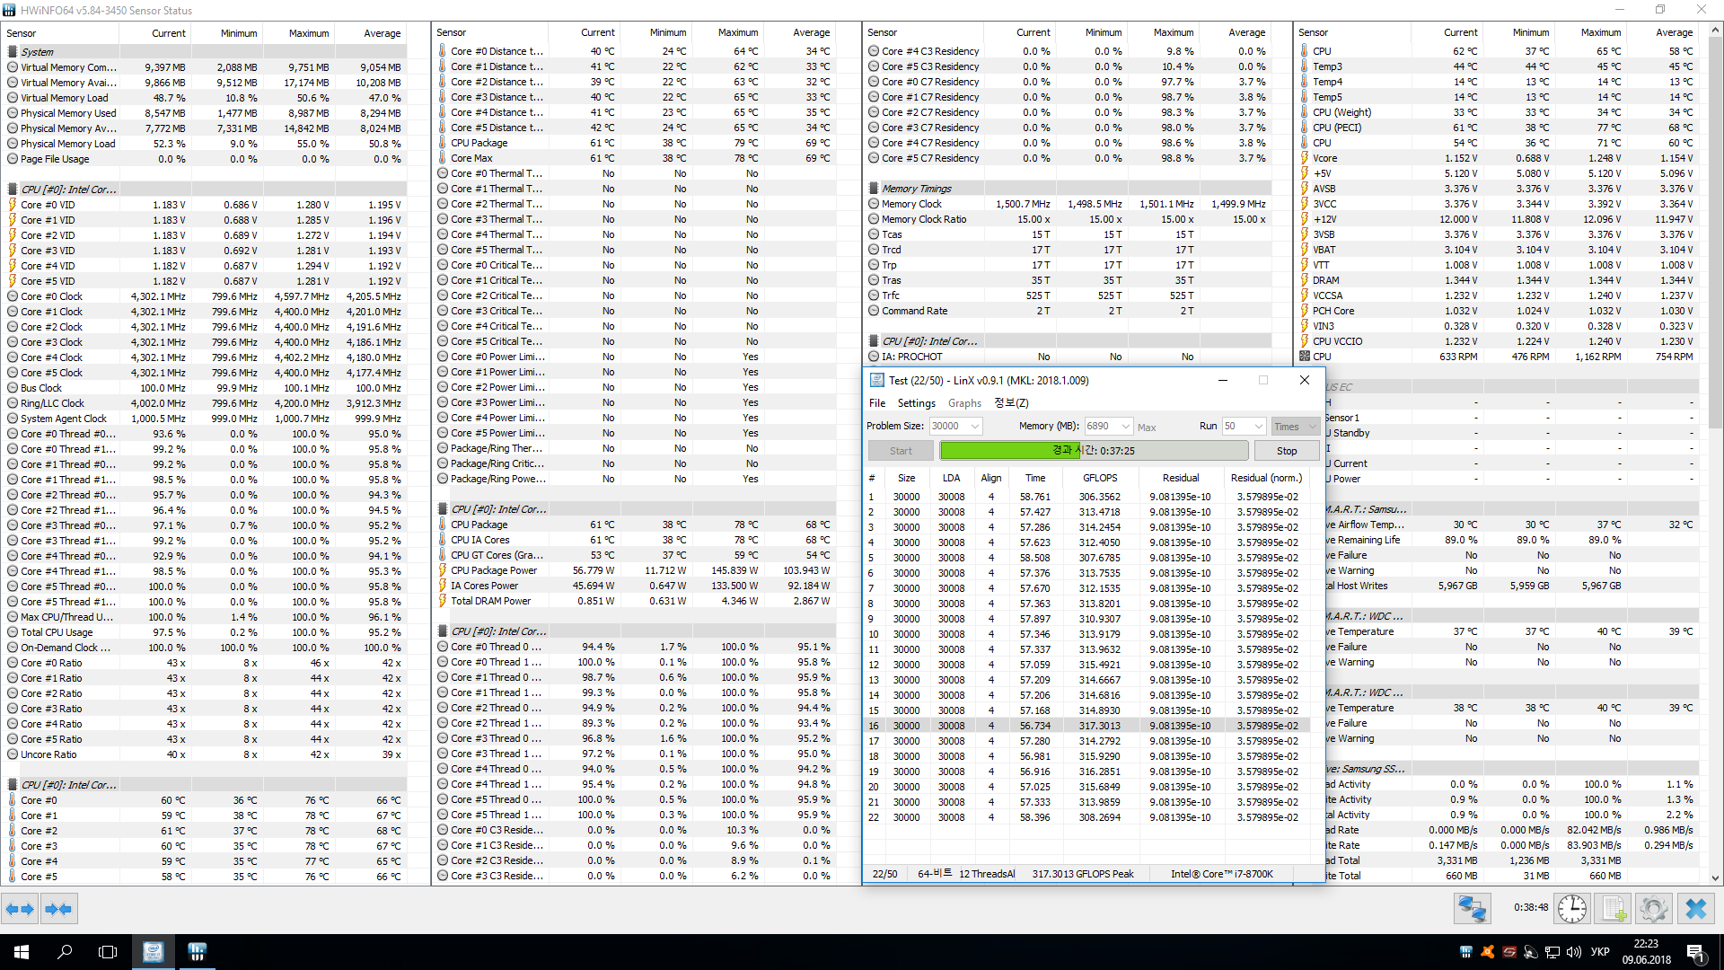The height and width of the screenshot is (970, 1724).
Task: Open the remote network monitoring icon
Action: (x=1473, y=909)
